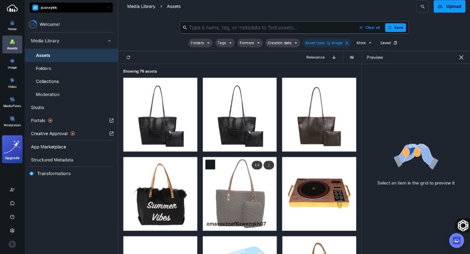Open the help question mark icon
The image size is (470, 254).
(12, 217)
